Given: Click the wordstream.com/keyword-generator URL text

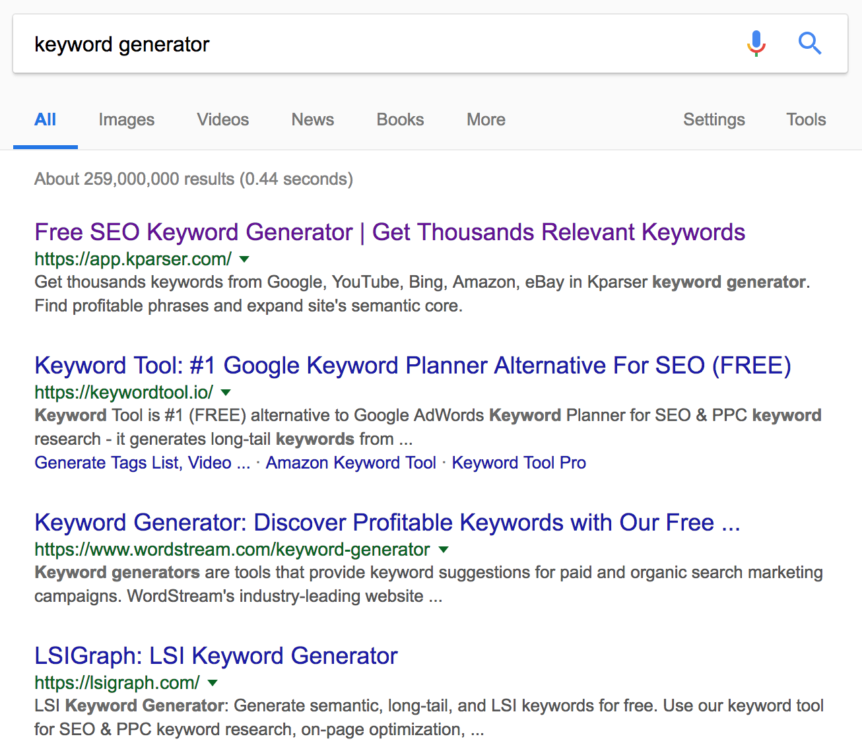Looking at the screenshot, I should (232, 550).
